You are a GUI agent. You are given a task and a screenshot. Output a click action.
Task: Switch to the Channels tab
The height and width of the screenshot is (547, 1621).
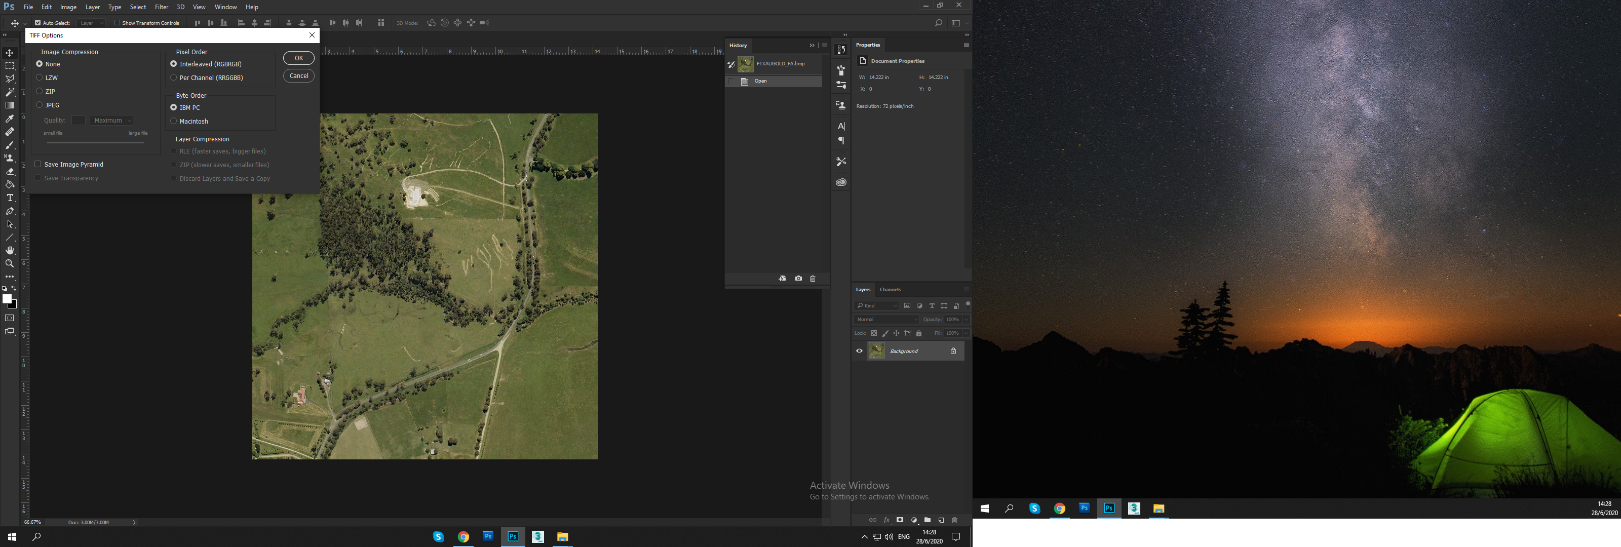(x=890, y=290)
